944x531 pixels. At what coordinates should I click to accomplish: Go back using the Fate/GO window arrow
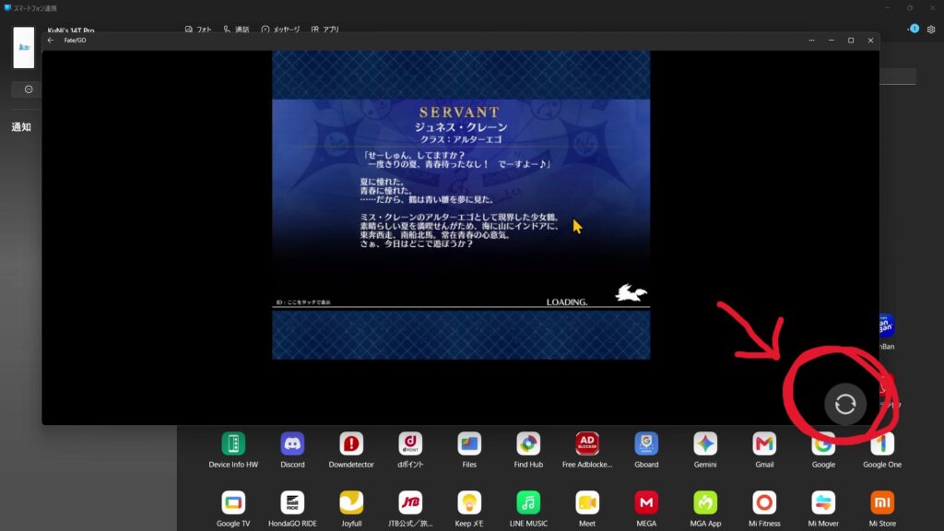(x=51, y=41)
